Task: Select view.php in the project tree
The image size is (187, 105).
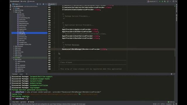Action: (x=21, y=41)
